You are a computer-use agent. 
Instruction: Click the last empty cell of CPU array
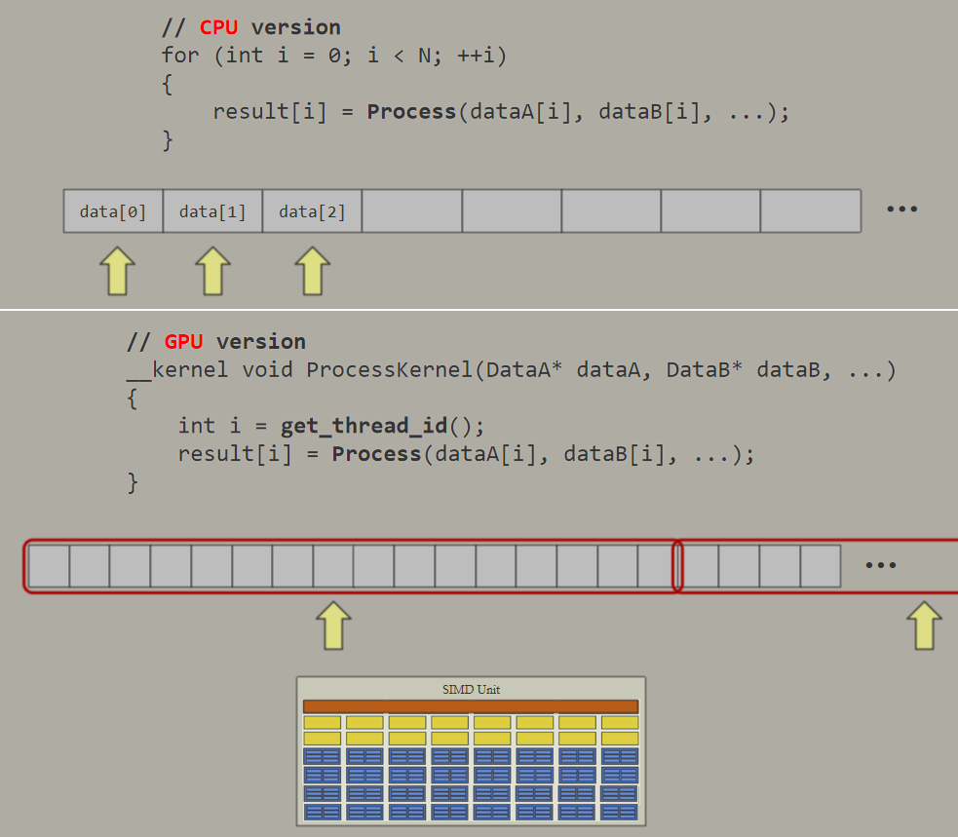811,211
